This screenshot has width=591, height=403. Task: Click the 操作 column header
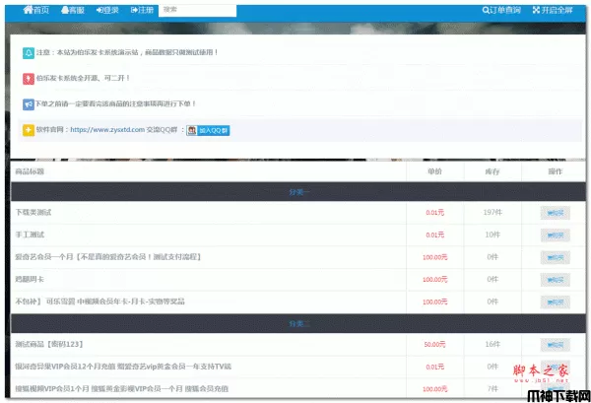tap(555, 171)
